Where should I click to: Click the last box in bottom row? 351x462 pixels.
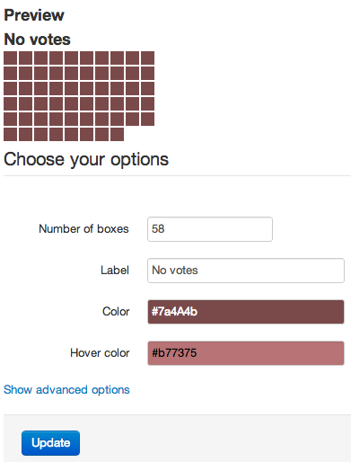pos(117,134)
